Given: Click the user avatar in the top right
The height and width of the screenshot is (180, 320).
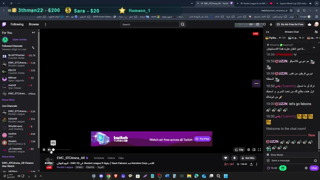Looking at the screenshot, I should [x=316, y=24].
